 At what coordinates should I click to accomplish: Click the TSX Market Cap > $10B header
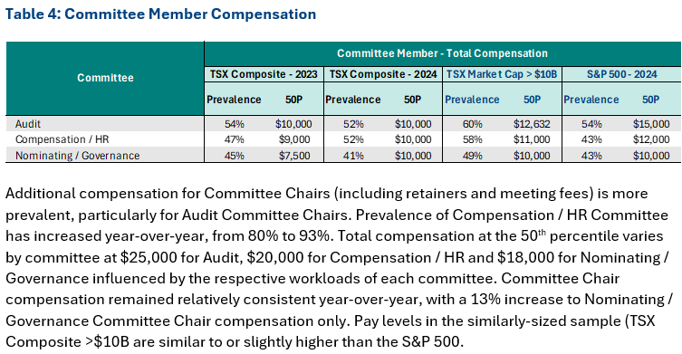click(502, 74)
